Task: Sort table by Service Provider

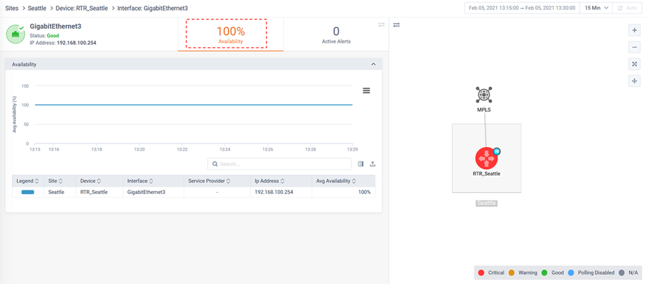Action: pos(217,181)
